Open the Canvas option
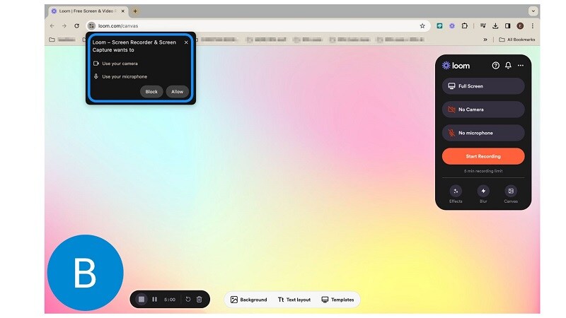The width and height of the screenshot is (566, 318). pos(511,194)
